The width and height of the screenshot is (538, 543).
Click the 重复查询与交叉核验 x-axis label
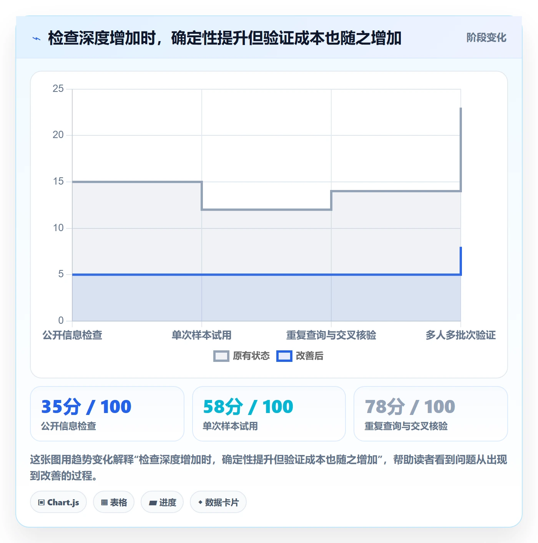coord(331,335)
